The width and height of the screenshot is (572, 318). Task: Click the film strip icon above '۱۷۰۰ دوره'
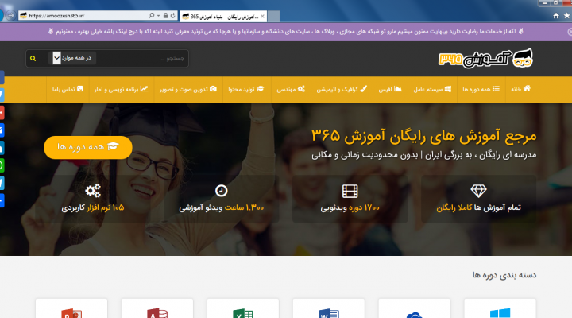[x=350, y=191]
